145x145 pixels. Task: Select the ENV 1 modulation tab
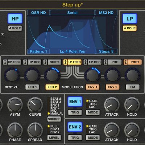coord(92,87)
